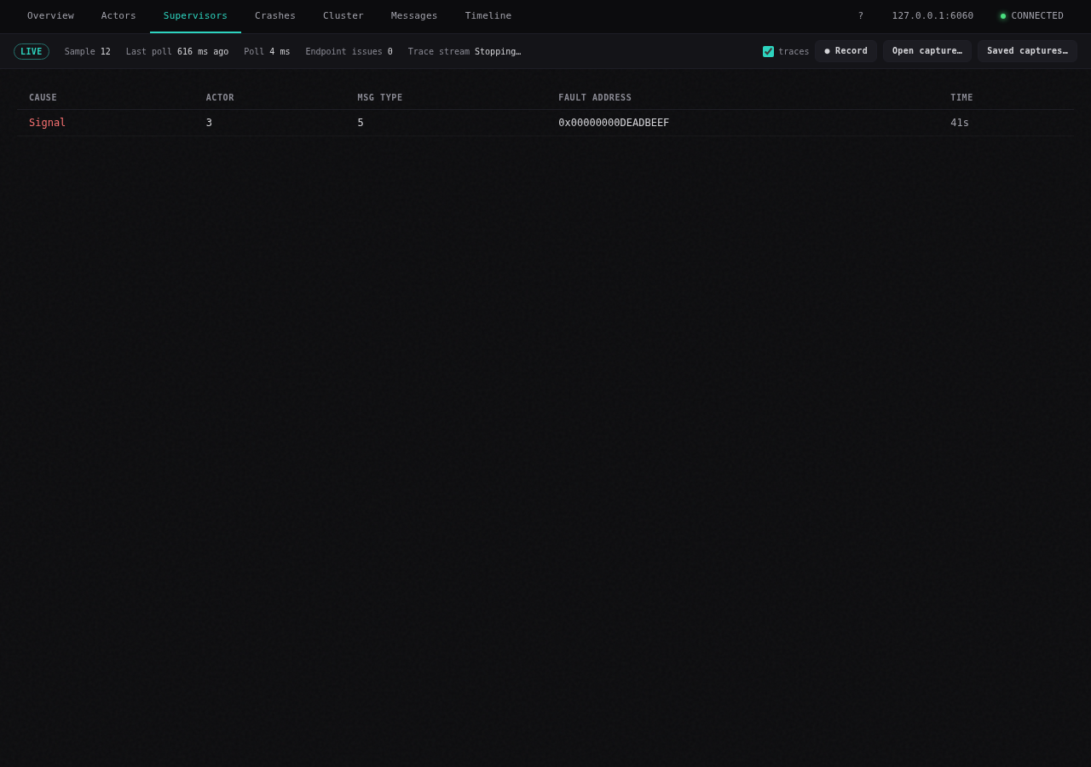Image resolution: width=1091 pixels, height=767 pixels.
Task: Click the TIME column header
Action: (961, 98)
